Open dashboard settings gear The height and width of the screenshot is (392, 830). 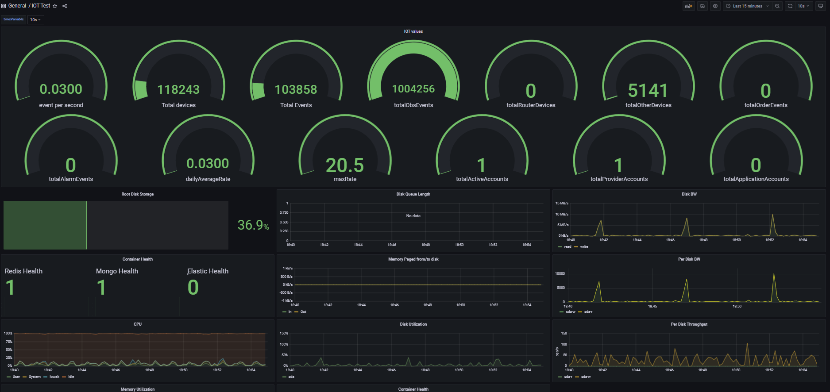715,6
